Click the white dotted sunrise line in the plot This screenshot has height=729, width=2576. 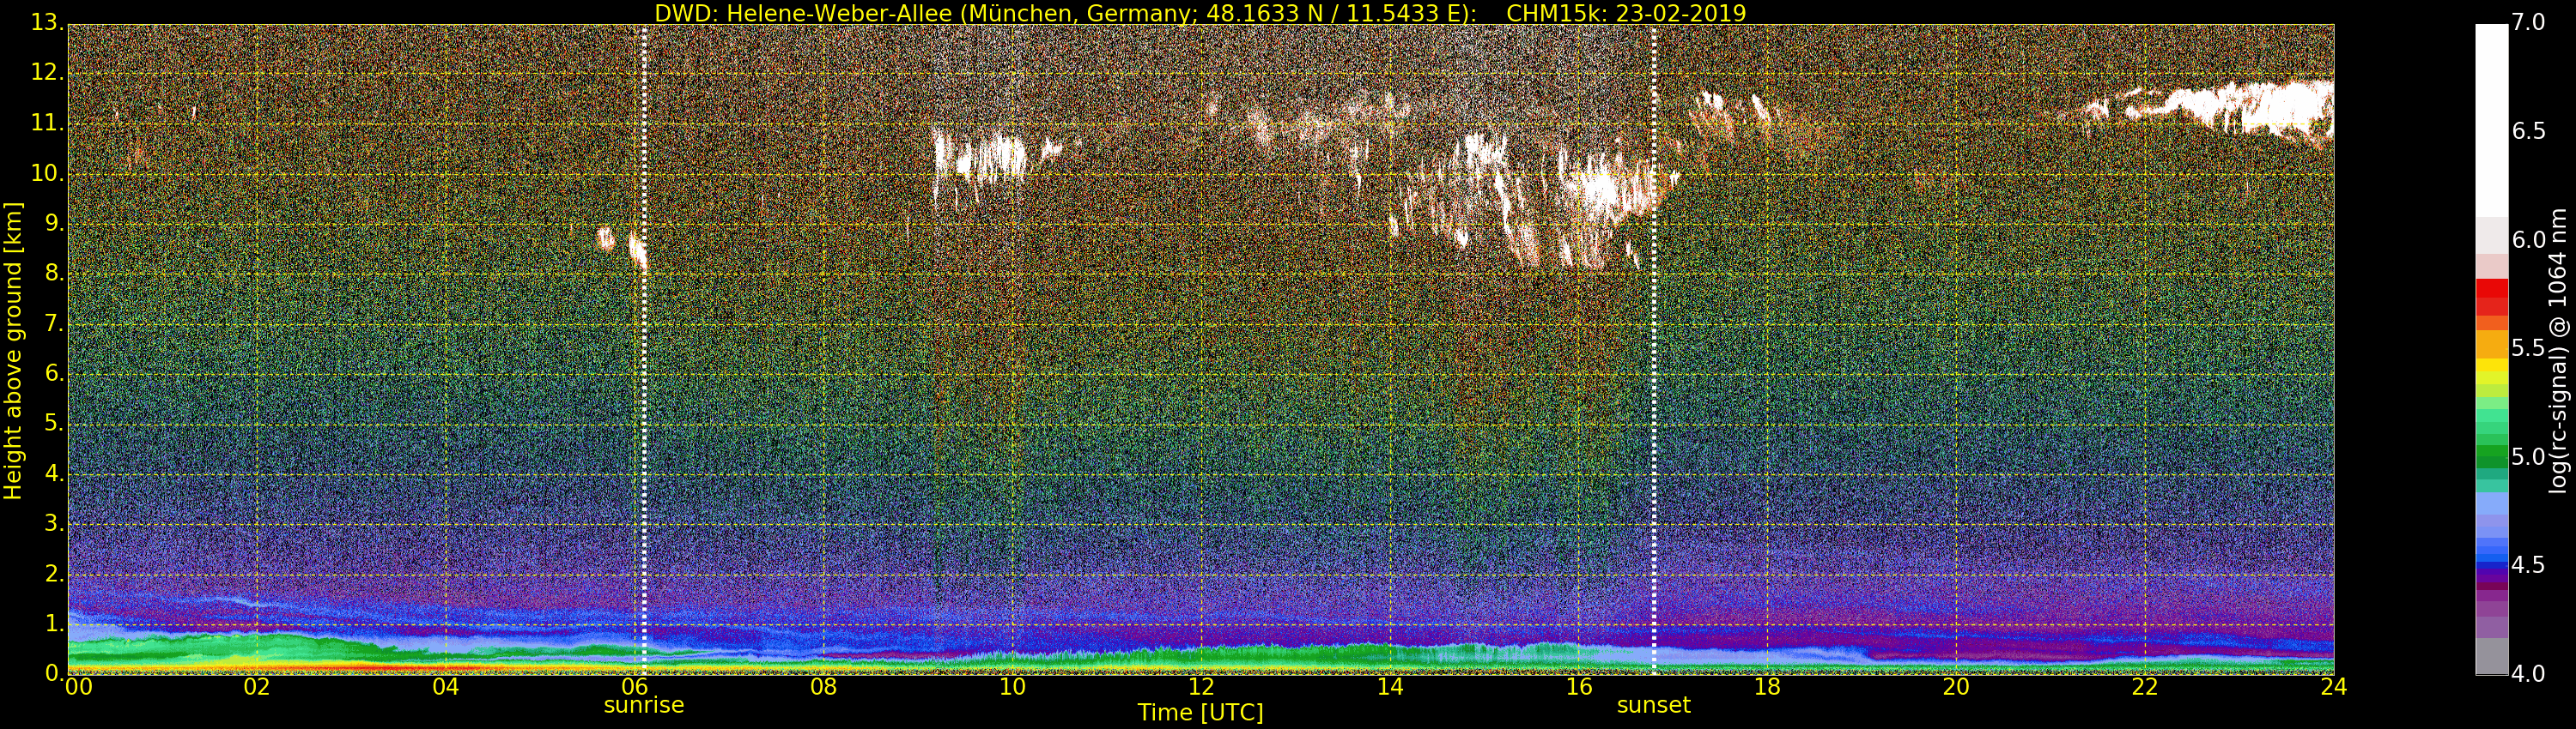tap(644, 400)
